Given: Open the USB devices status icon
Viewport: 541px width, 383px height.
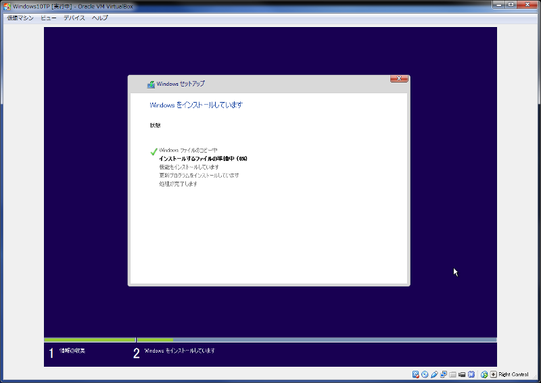Looking at the screenshot, I should click(x=434, y=374).
